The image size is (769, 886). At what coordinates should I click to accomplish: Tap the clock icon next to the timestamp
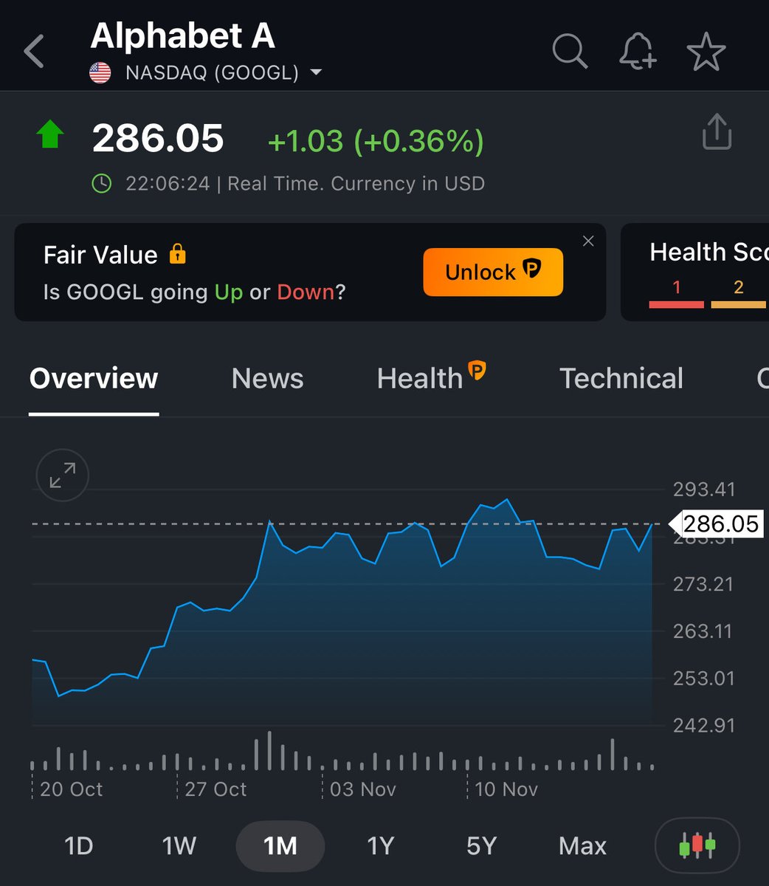102,183
